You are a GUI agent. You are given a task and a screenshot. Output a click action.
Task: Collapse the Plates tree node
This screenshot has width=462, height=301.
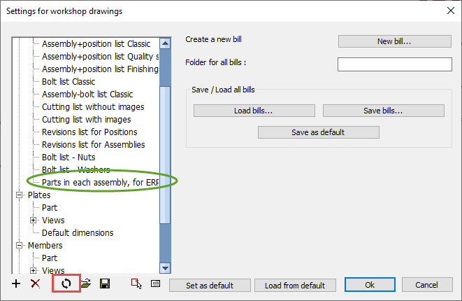pos(20,195)
